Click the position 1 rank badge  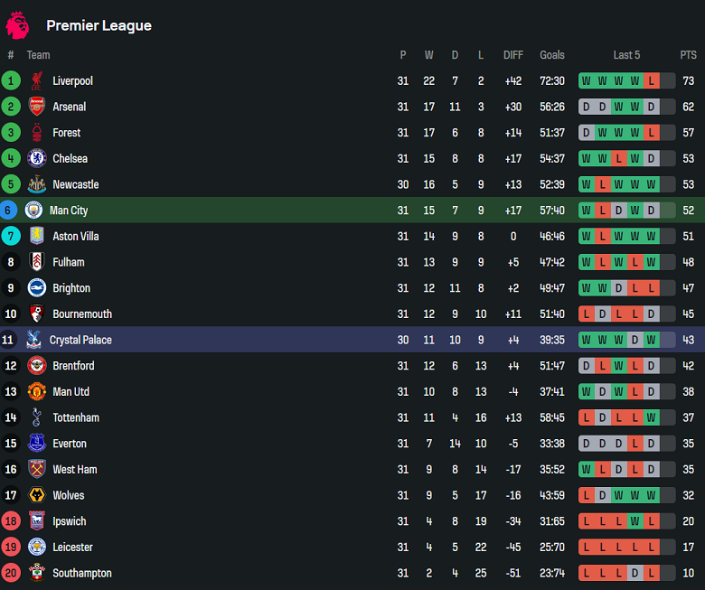pyautogui.click(x=11, y=81)
